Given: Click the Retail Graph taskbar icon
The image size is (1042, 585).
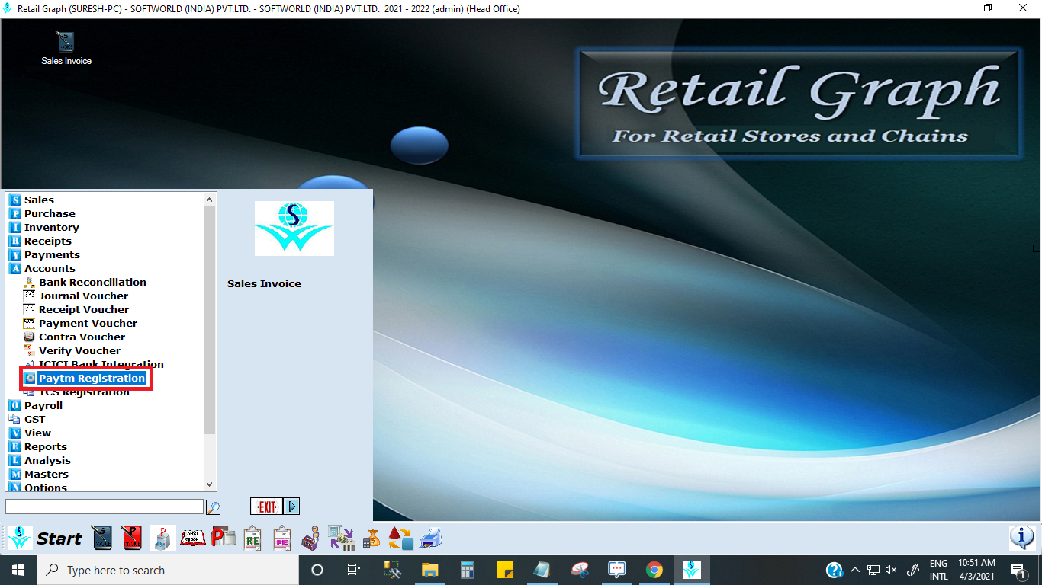Looking at the screenshot, I should (691, 570).
